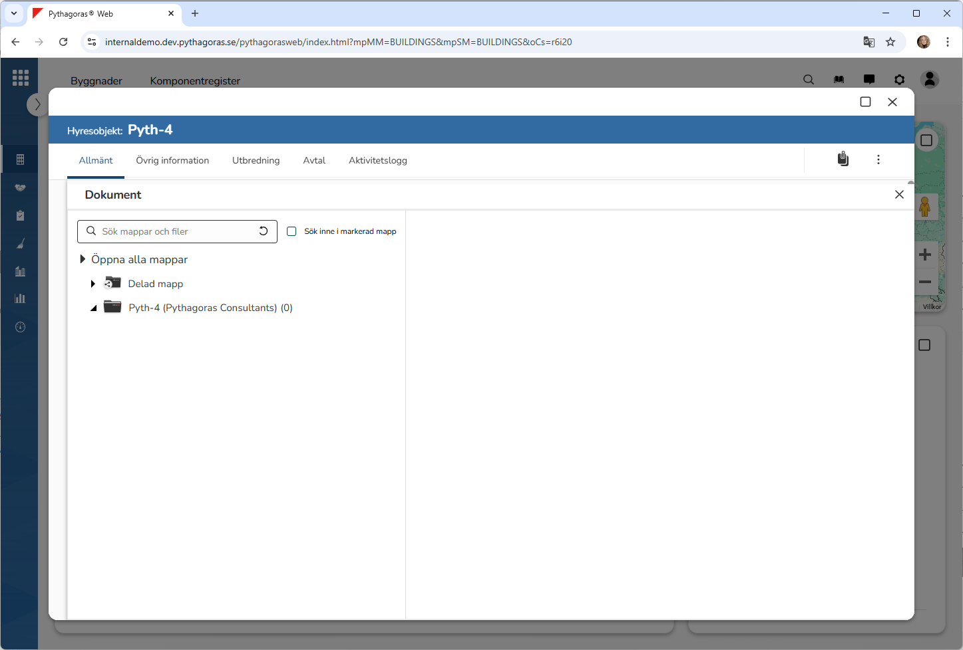This screenshot has height=650, width=963.
Task: Expand the Delad mapp folder arrow
Action: [93, 284]
